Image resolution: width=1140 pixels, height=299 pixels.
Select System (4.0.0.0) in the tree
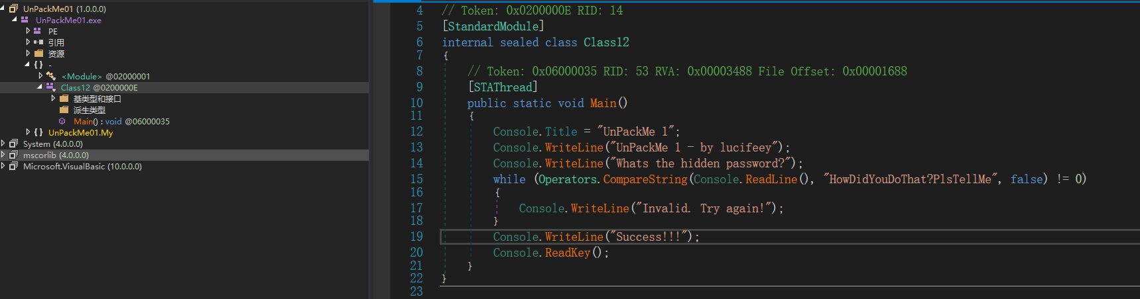coord(53,144)
